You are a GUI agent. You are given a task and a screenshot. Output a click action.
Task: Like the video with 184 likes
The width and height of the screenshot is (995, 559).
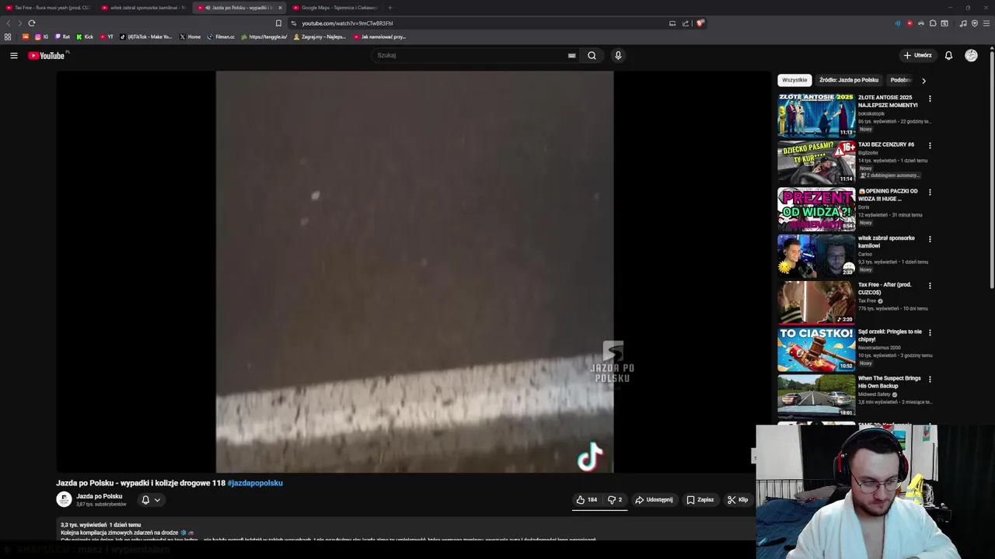point(586,500)
